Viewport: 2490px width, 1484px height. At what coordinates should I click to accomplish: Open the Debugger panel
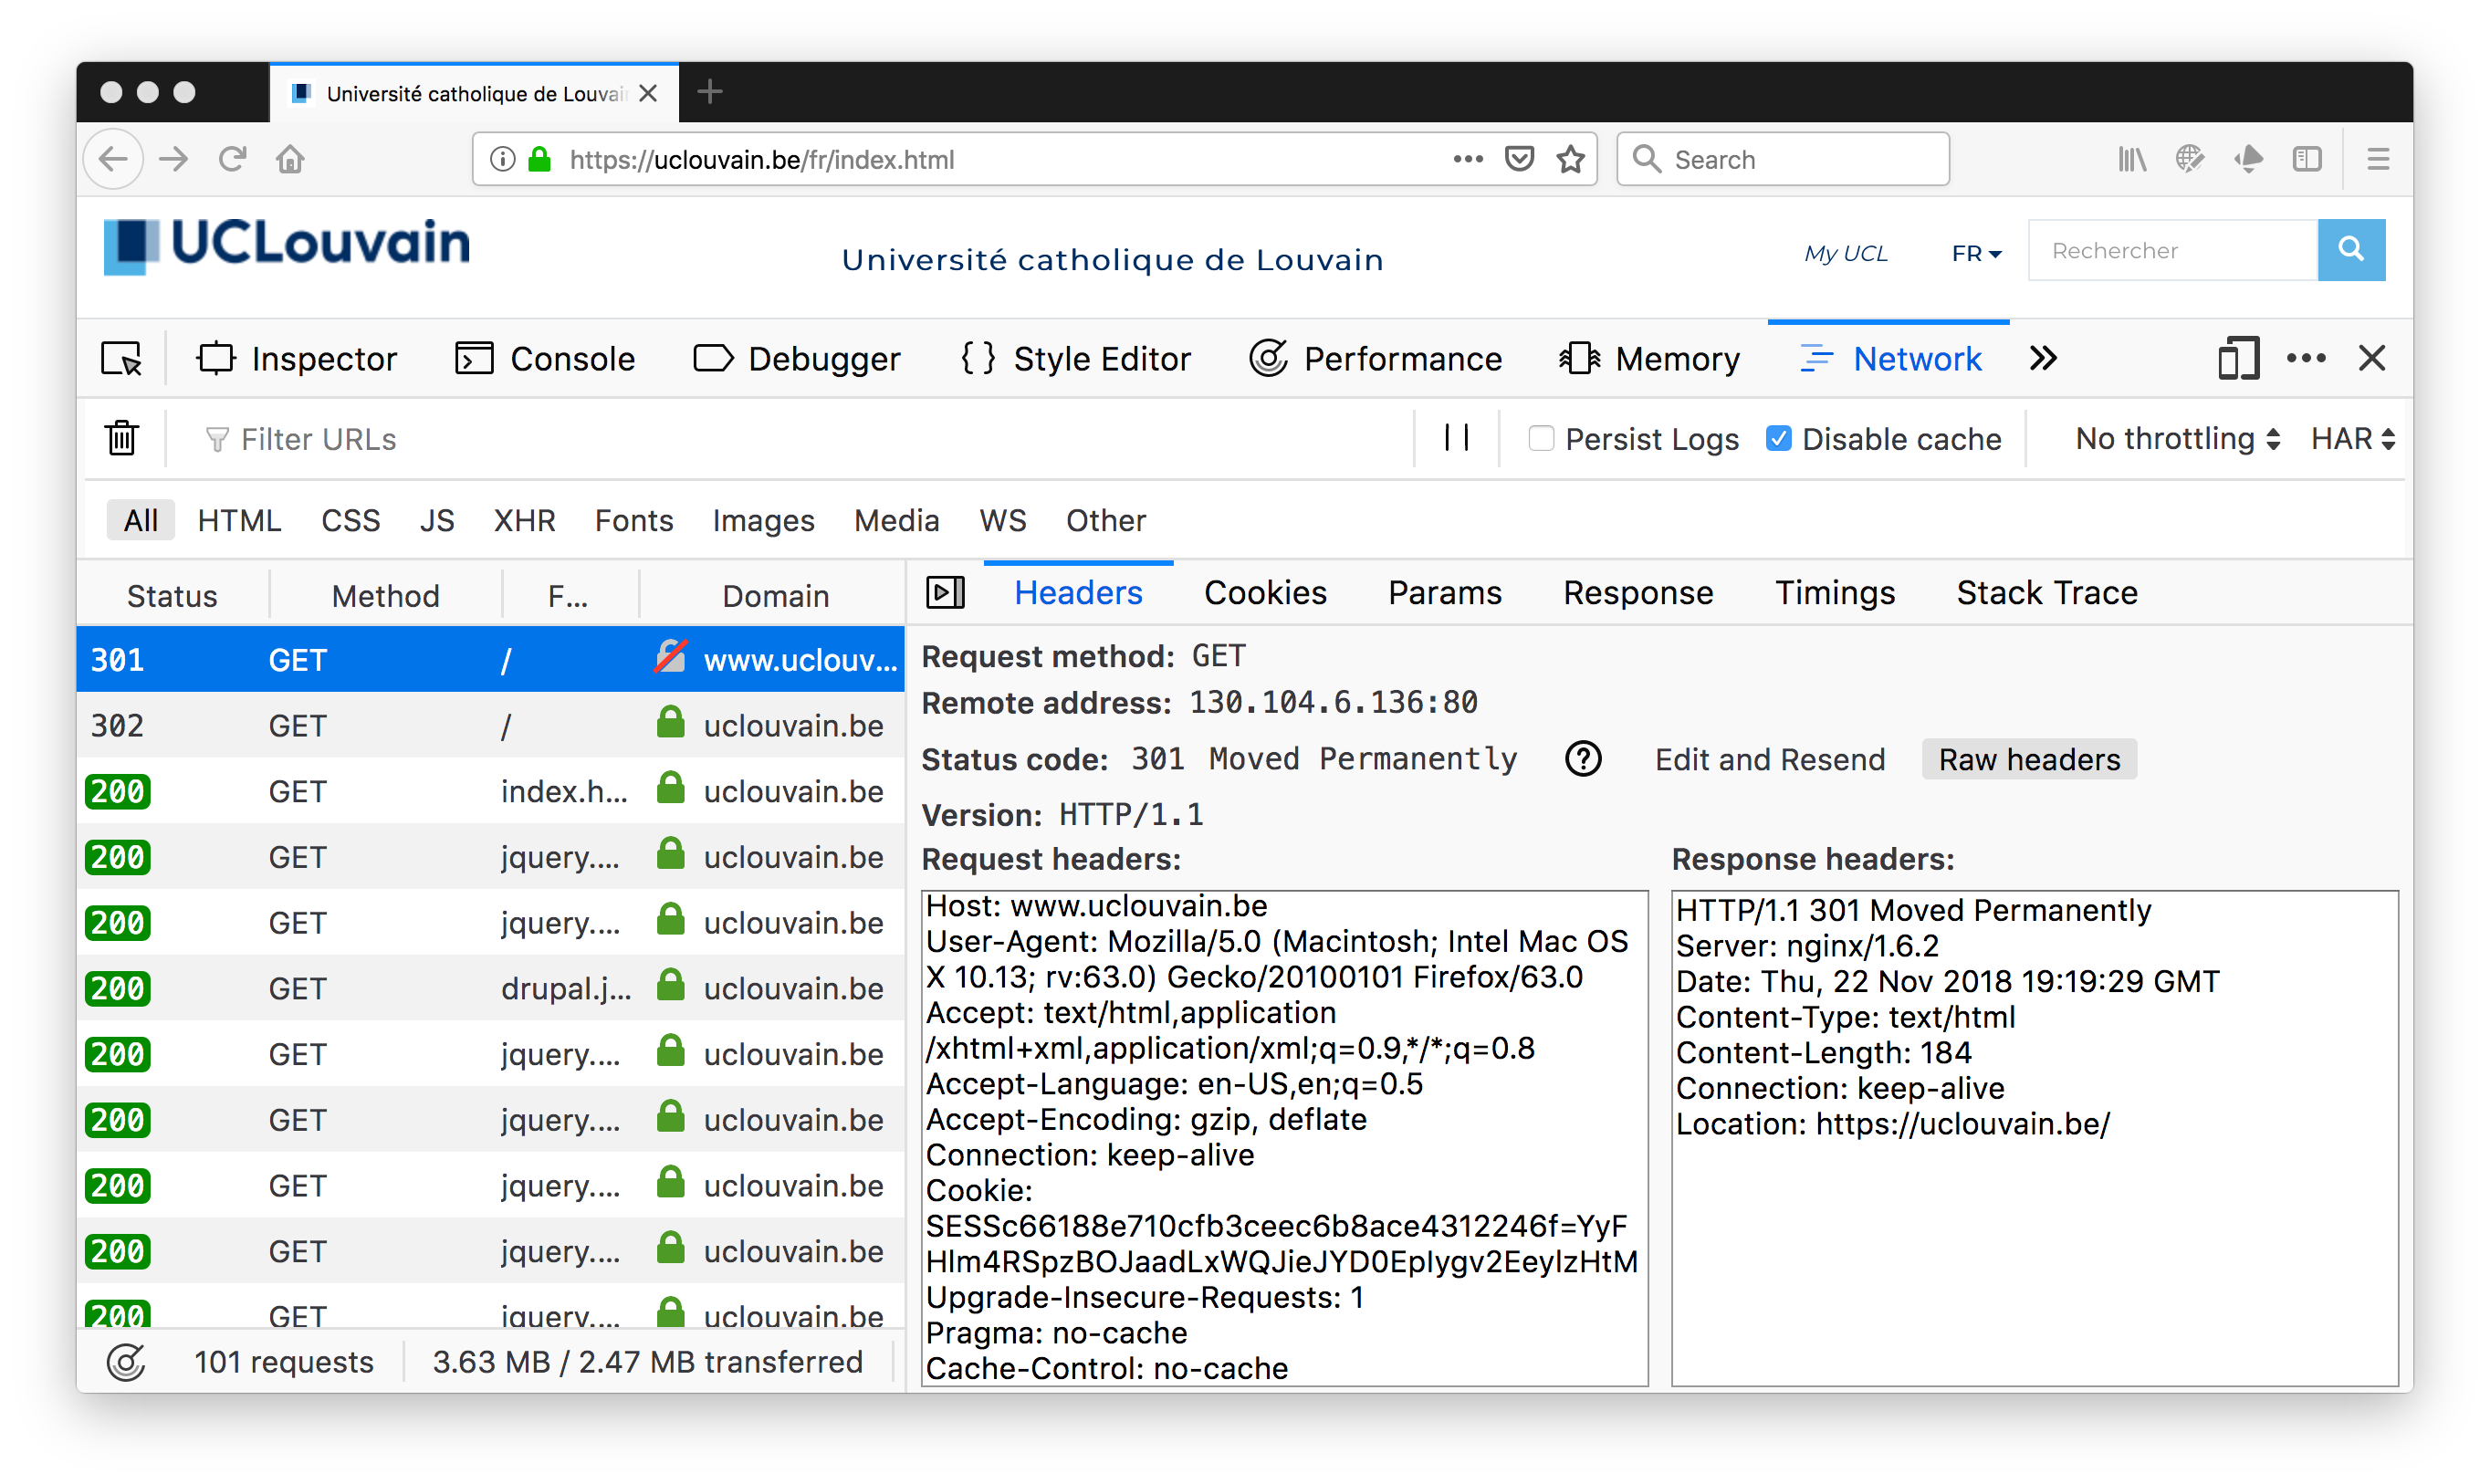coord(797,358)
